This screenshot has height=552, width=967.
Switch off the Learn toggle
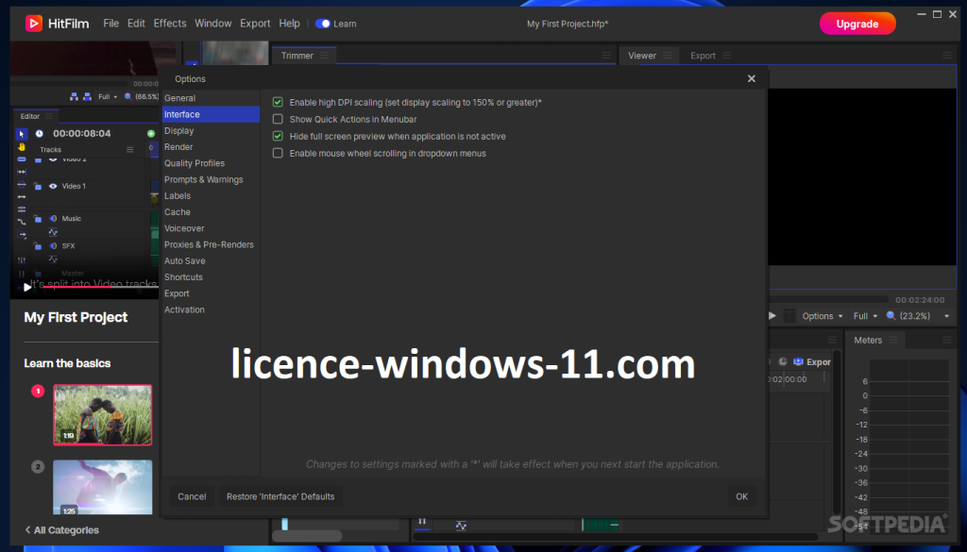[323, 24]
